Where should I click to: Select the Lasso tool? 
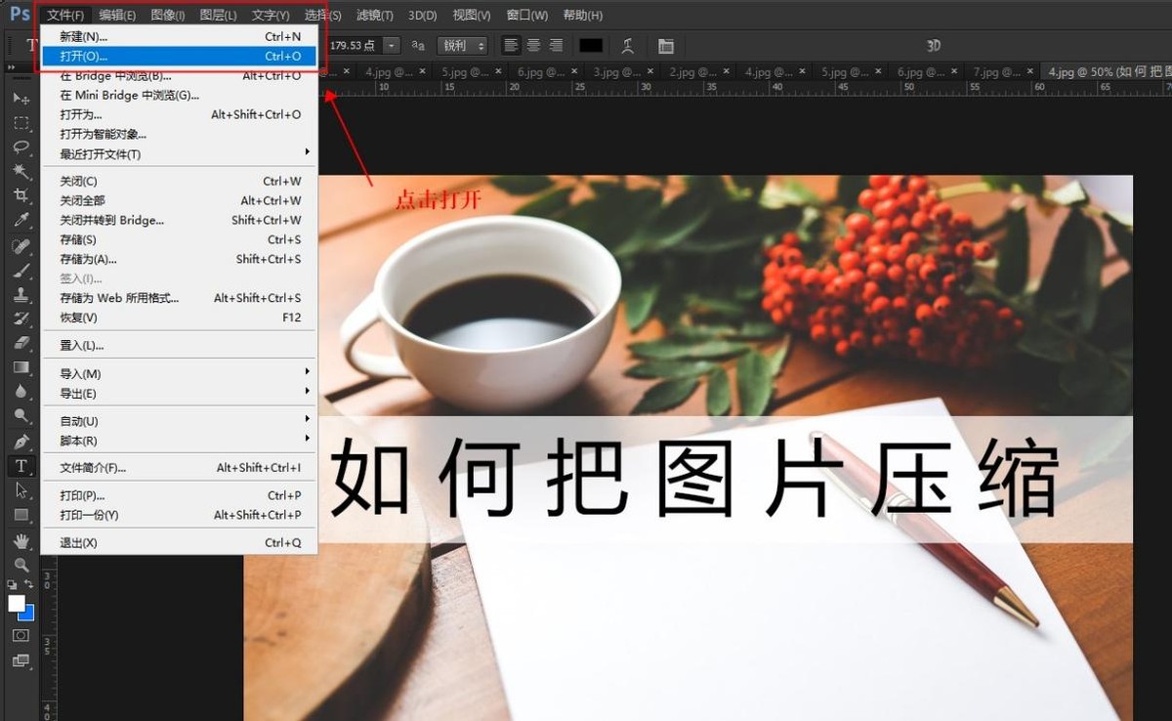click(x=21, y=148)
